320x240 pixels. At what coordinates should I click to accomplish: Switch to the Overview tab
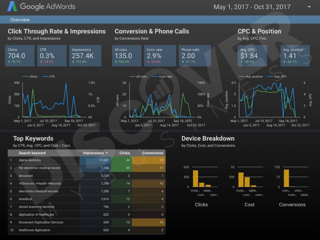[x=20, y=20]
